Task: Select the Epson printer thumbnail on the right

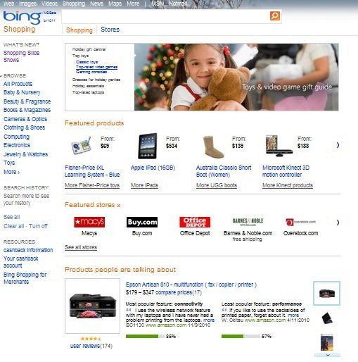Action: pyautogui.click(x=327, y=294)
